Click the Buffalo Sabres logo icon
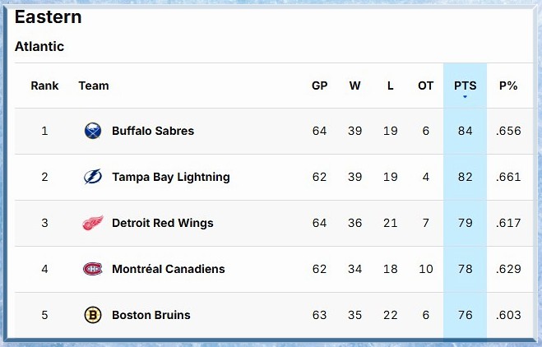This screenshot has width=542, height=347. point(93,131)
